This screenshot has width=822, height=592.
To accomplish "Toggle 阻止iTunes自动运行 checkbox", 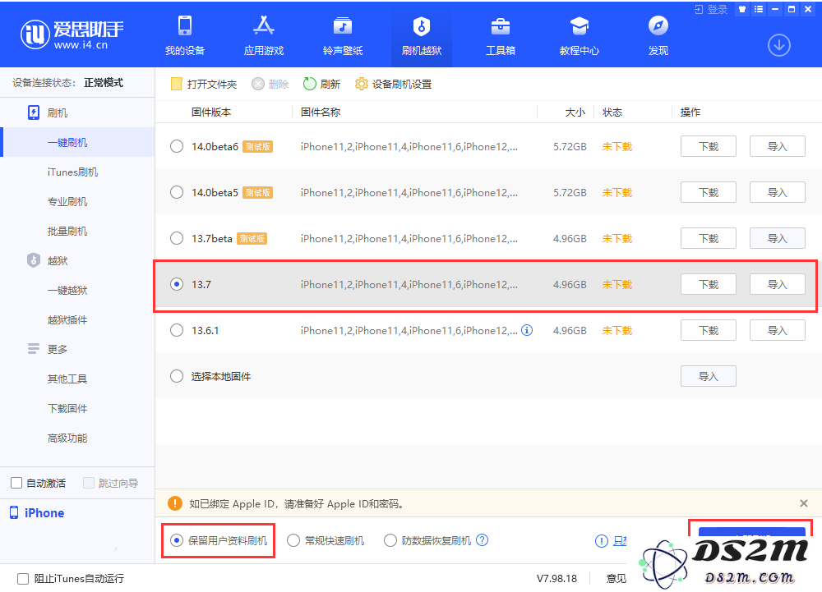I will (23, 578).
